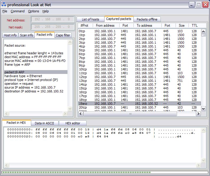Switch to Packets offline tab

(147, 19)
